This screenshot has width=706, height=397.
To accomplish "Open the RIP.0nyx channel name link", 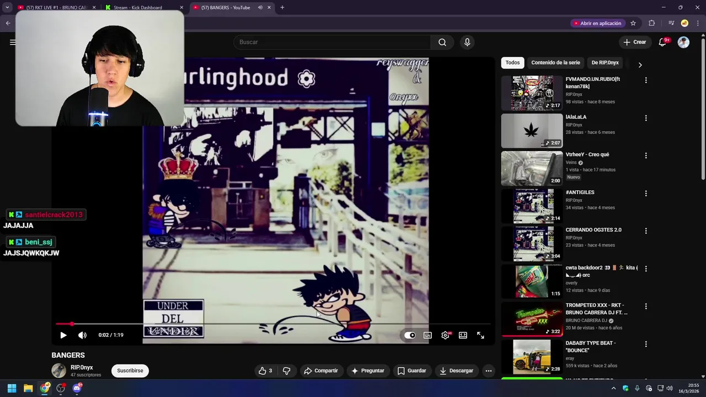I will pyautogui.click(x=82, y=367).
